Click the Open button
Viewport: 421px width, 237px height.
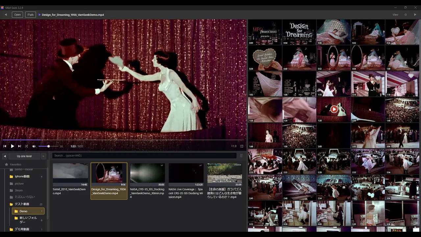[x=17, y=14]
